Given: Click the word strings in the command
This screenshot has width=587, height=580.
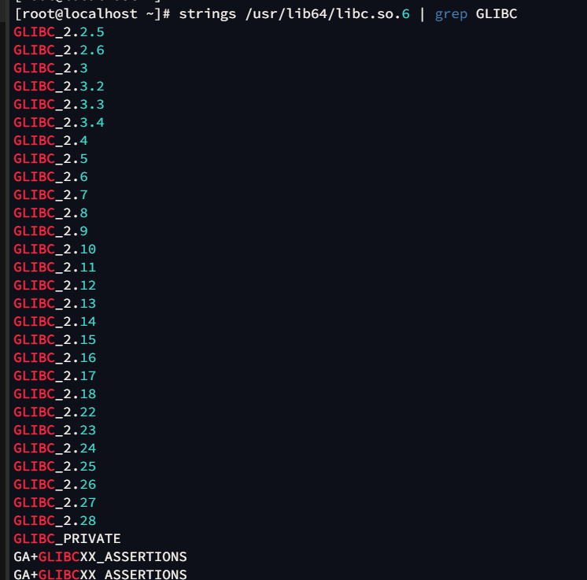Looking at the screenshot, I should coord(208,14).
